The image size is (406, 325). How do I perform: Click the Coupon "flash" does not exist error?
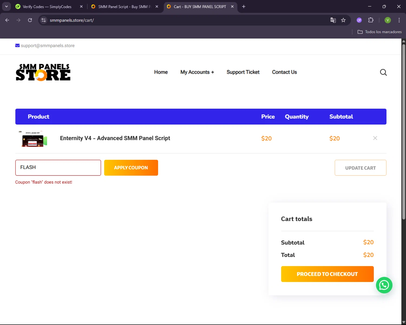pyautogui.click(x=44, y=182)
